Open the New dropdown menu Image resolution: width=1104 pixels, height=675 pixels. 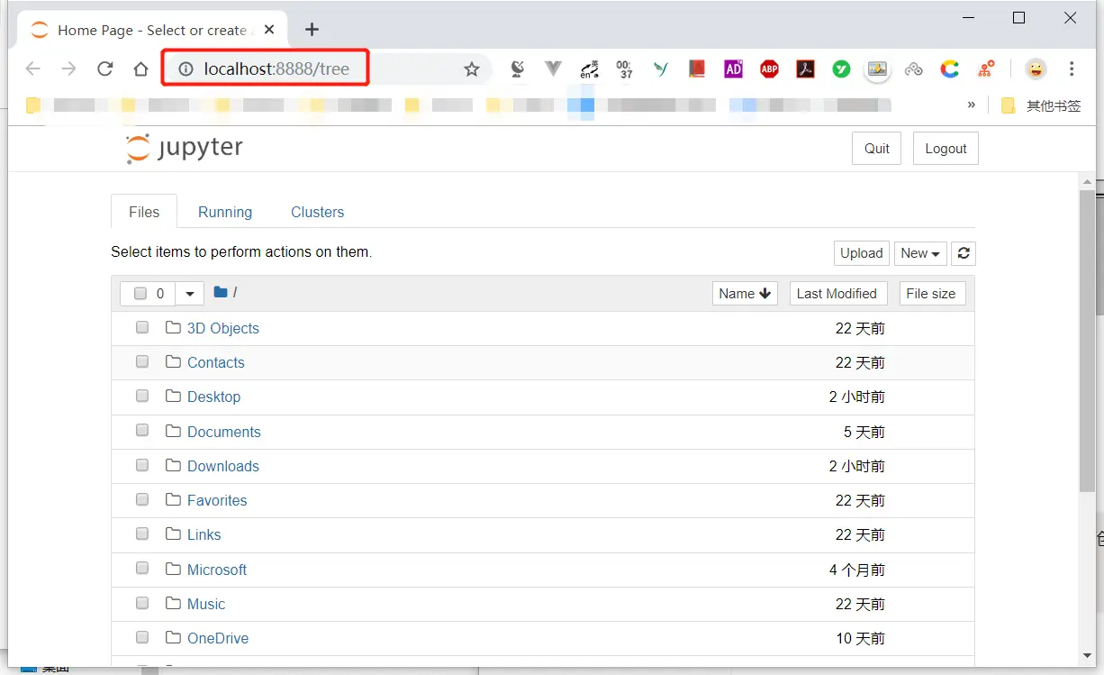(x=919, y=253)
